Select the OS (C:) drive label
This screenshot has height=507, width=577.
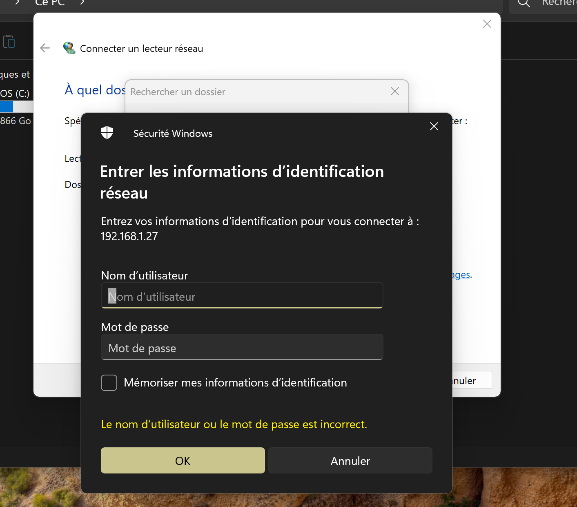point(15,94)
